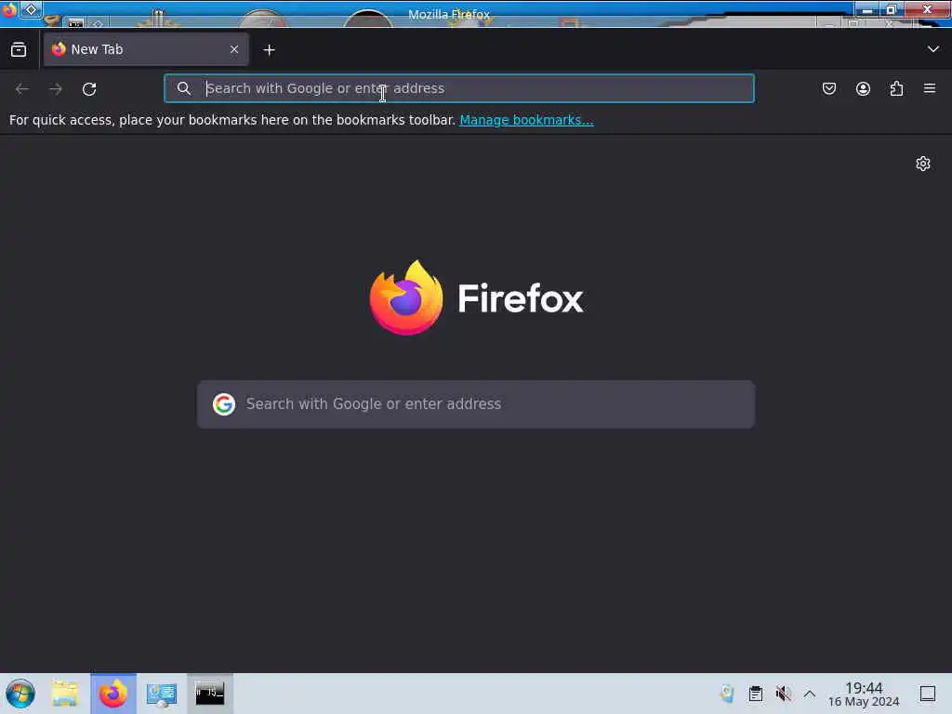The height and width of the screenshot is (714, 952).
Task: Reload the current page
Action: click(x=89, y=88)
